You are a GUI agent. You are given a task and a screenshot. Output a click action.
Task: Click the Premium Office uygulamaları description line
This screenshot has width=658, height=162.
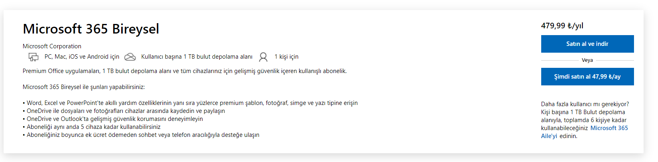pos(184,71)
